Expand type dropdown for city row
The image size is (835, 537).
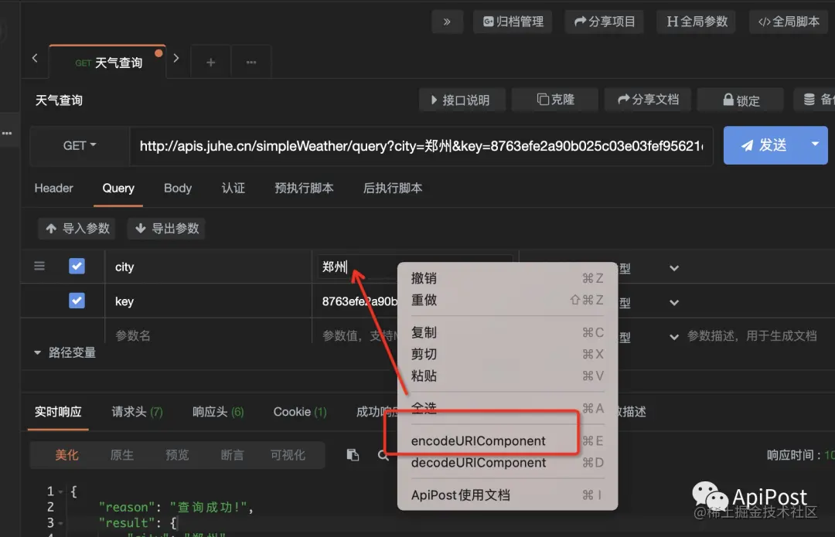pyautogui.click(x=674, y=267)
